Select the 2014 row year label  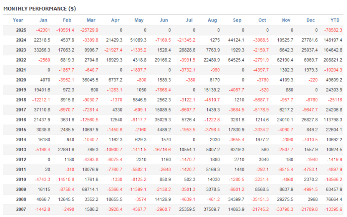21,140
